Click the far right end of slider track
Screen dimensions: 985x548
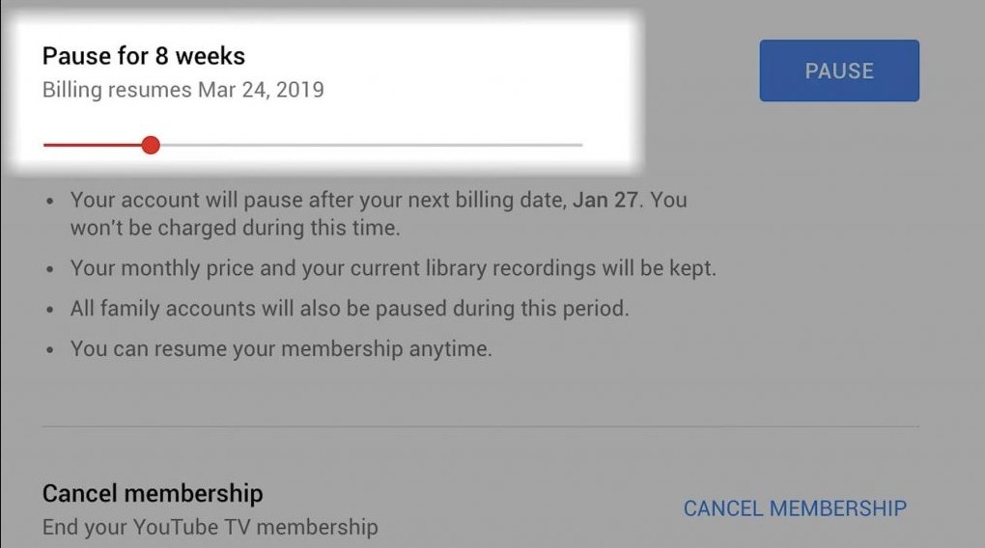coord(580,145)
